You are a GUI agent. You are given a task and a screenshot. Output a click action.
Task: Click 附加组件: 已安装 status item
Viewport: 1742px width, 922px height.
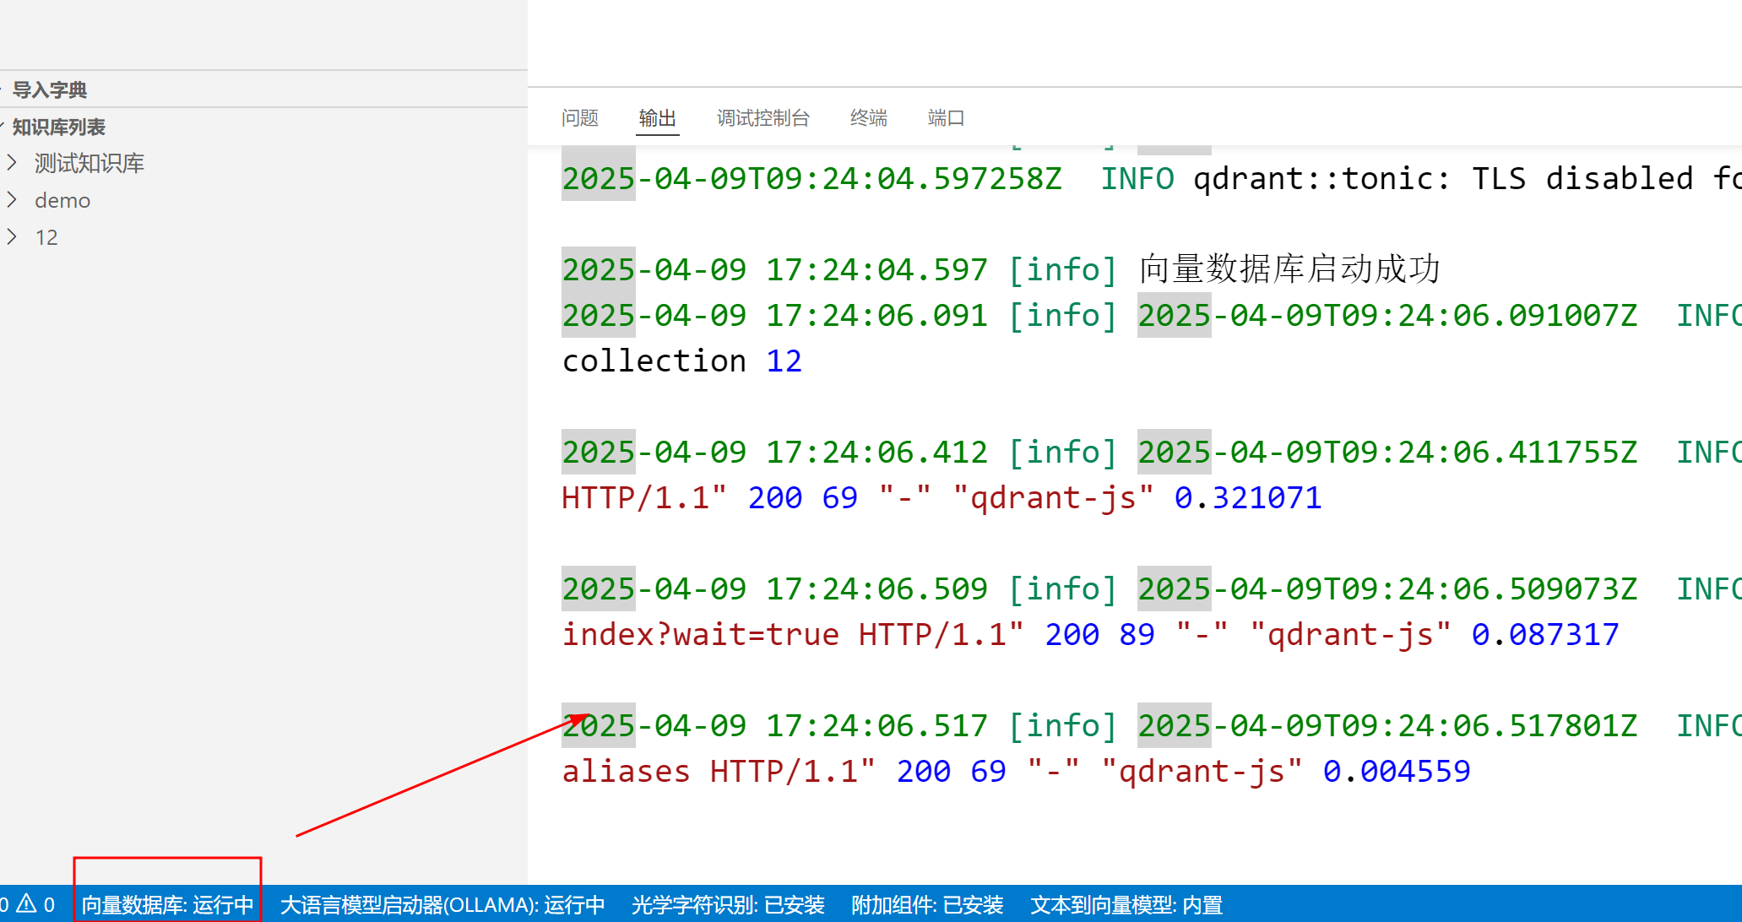click(x=926, y=904)
